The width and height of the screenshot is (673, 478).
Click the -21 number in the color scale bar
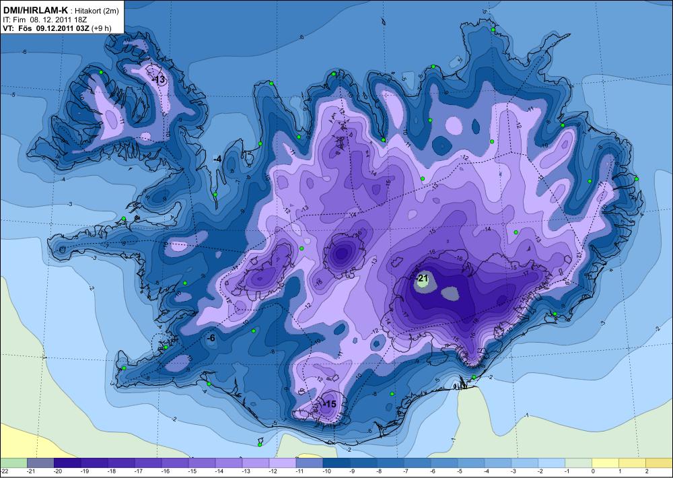(x=30, y=471)
